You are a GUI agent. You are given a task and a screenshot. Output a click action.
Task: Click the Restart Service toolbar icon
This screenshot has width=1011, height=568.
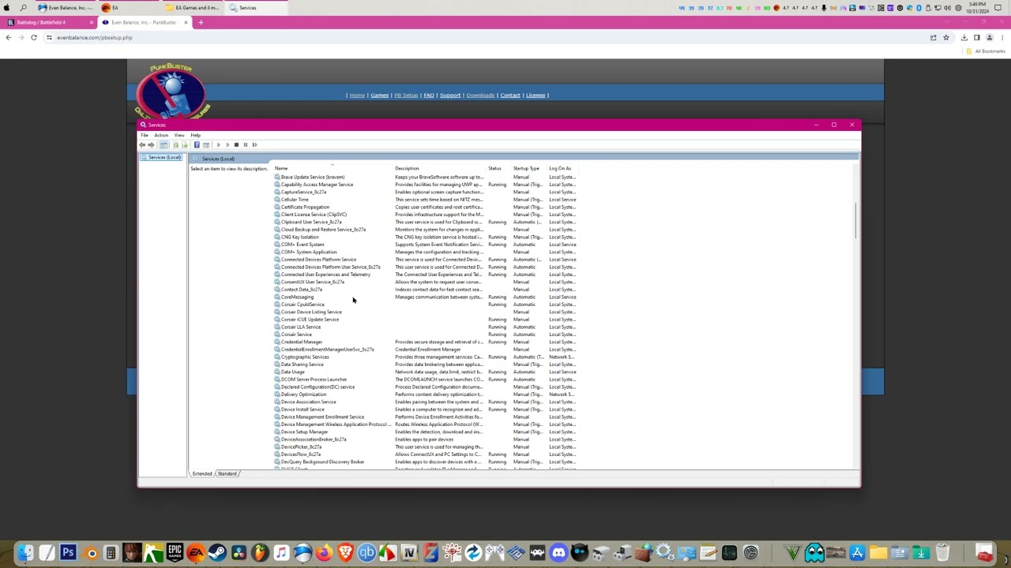[254, 145]
